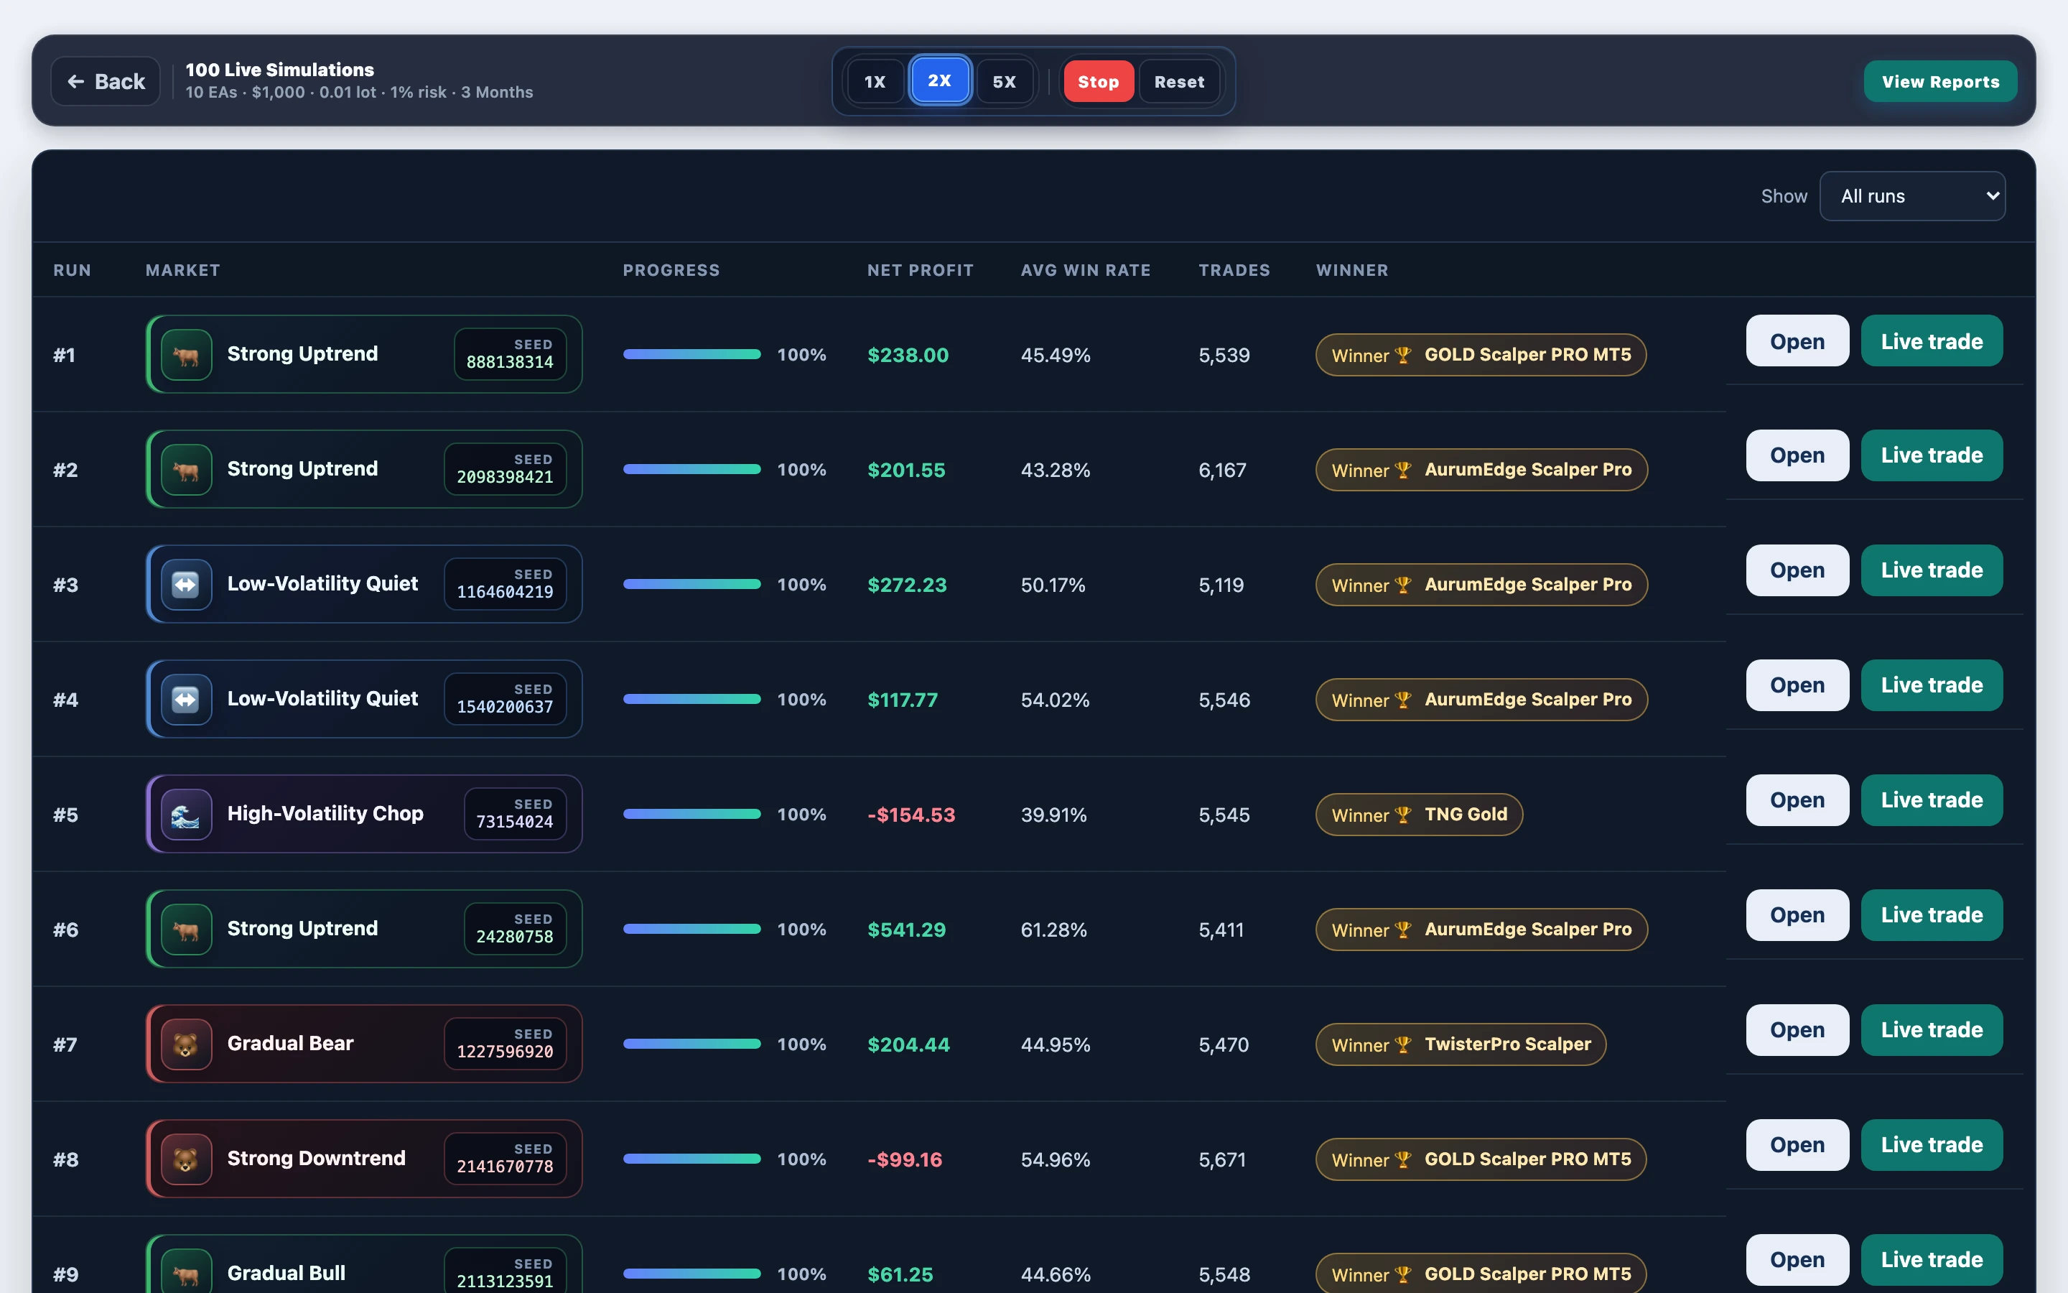The height and width of the screenshot is (1293, 2068).
Task: Select the 2X speed option
Action: 940,80
